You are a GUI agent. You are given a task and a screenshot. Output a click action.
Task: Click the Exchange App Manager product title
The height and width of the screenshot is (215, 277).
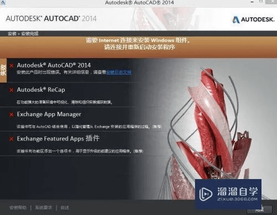(49, 114)
